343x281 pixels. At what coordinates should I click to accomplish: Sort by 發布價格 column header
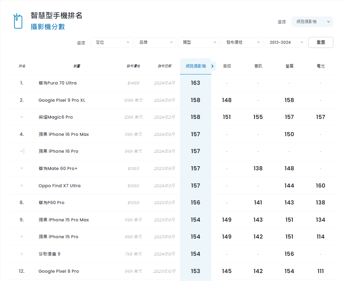(x=133, y=66)
